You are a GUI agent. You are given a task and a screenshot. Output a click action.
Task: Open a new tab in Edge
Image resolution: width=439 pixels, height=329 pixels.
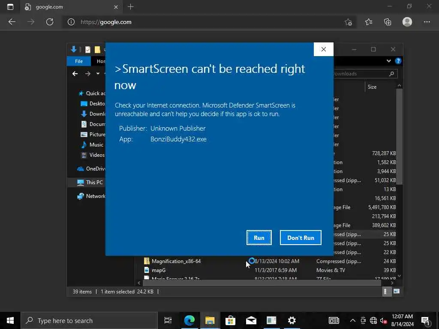(x=130, y=7)
